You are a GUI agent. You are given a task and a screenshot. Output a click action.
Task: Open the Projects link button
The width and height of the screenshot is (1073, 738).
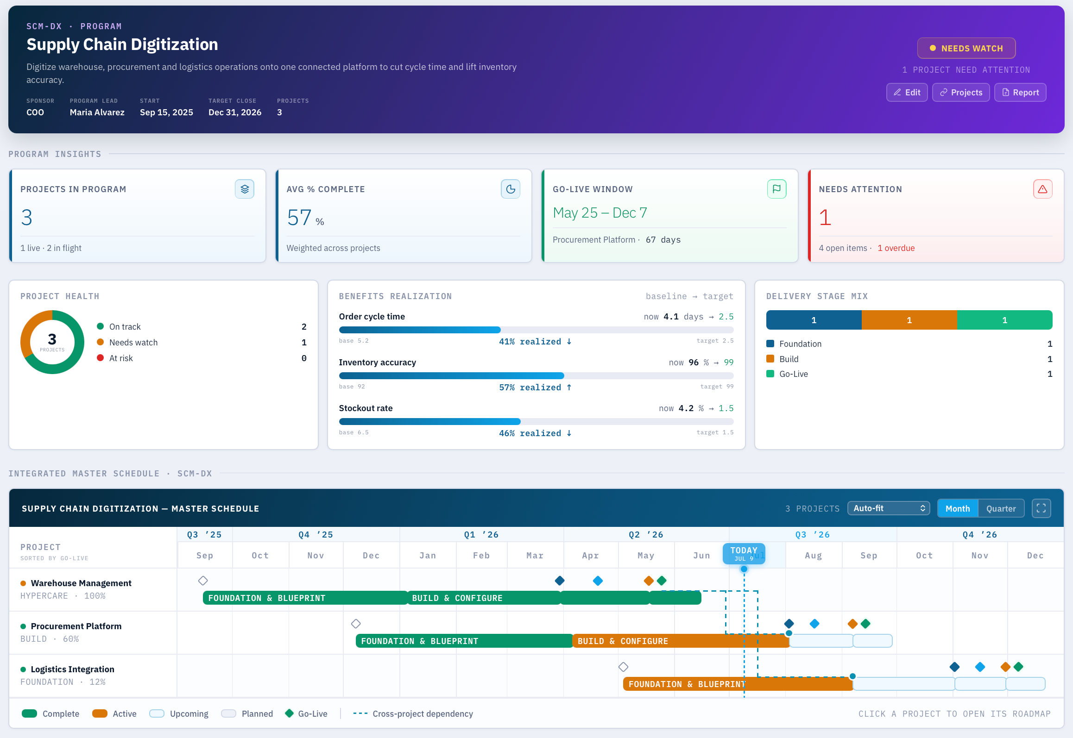tap(960, 92)
